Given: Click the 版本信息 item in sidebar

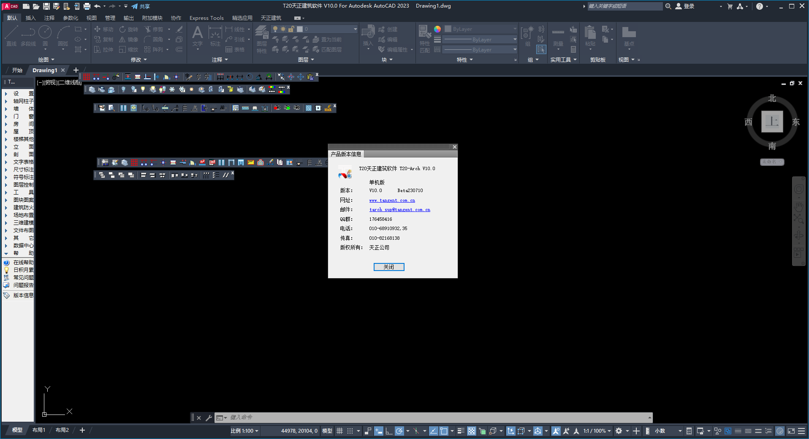Looking at the screenshot, I should (x=23, y=295).
